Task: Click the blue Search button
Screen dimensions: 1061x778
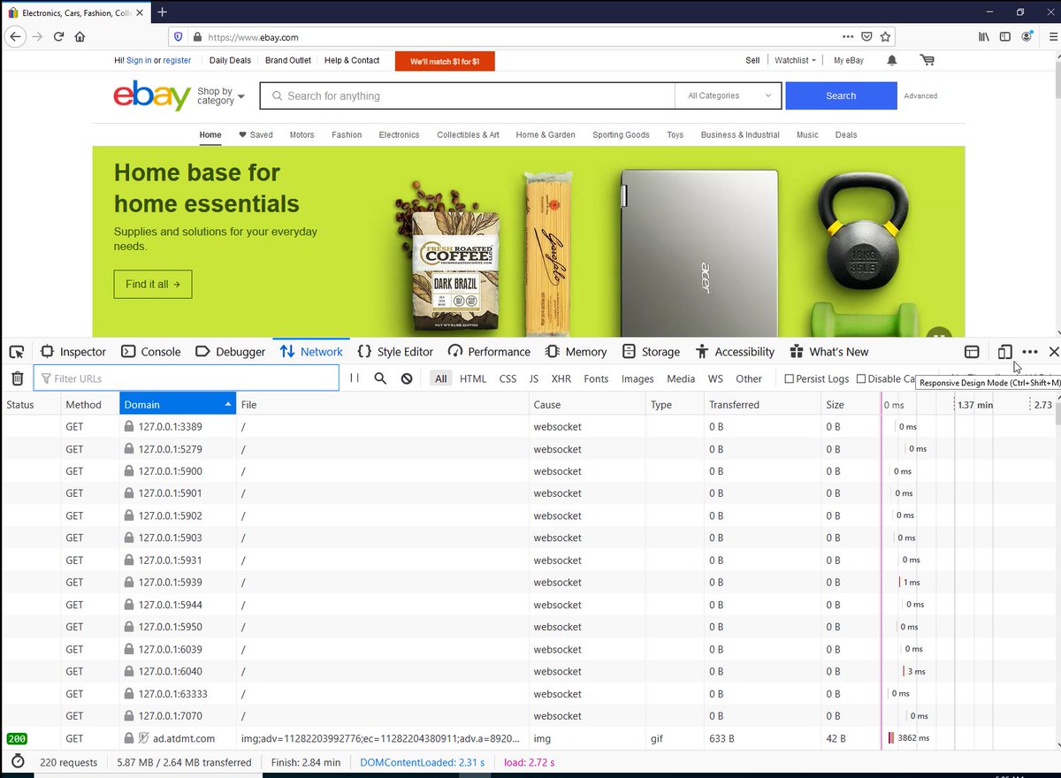Action: (841, 95)
